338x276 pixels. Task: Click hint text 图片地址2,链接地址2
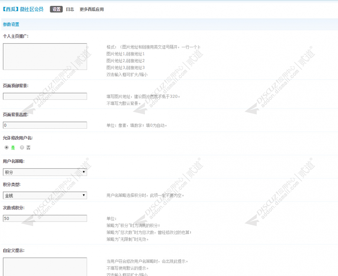[x=126, y=61]
